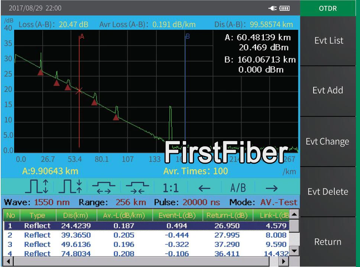
Task: Click the Dis(km) column header
Action: pos(77,215)
